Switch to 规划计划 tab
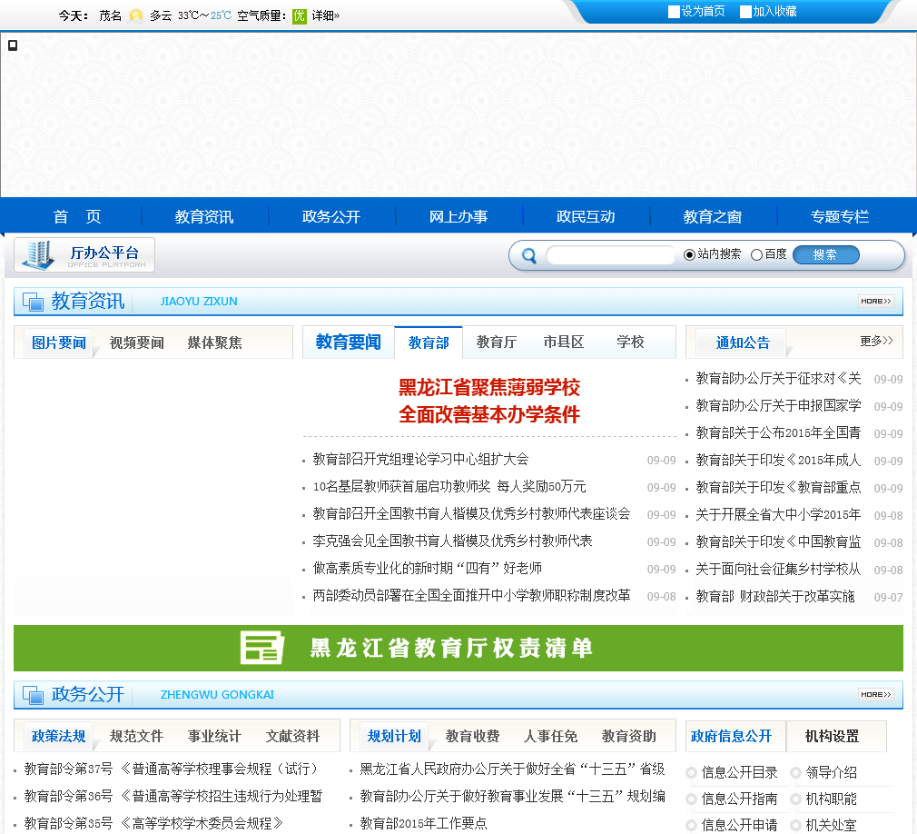The width and height of the screenshot is (917, 834). (394, 736)
